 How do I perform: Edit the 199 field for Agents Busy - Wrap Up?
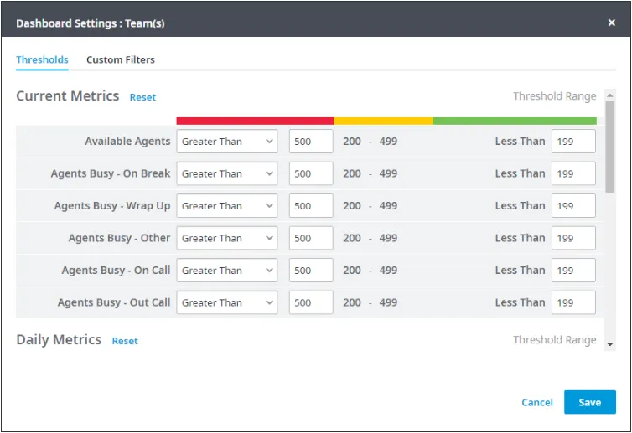(x=573, y=206)
